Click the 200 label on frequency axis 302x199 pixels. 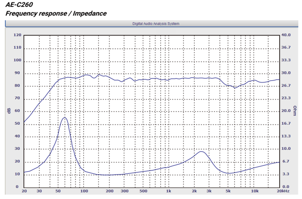[109, 191]
